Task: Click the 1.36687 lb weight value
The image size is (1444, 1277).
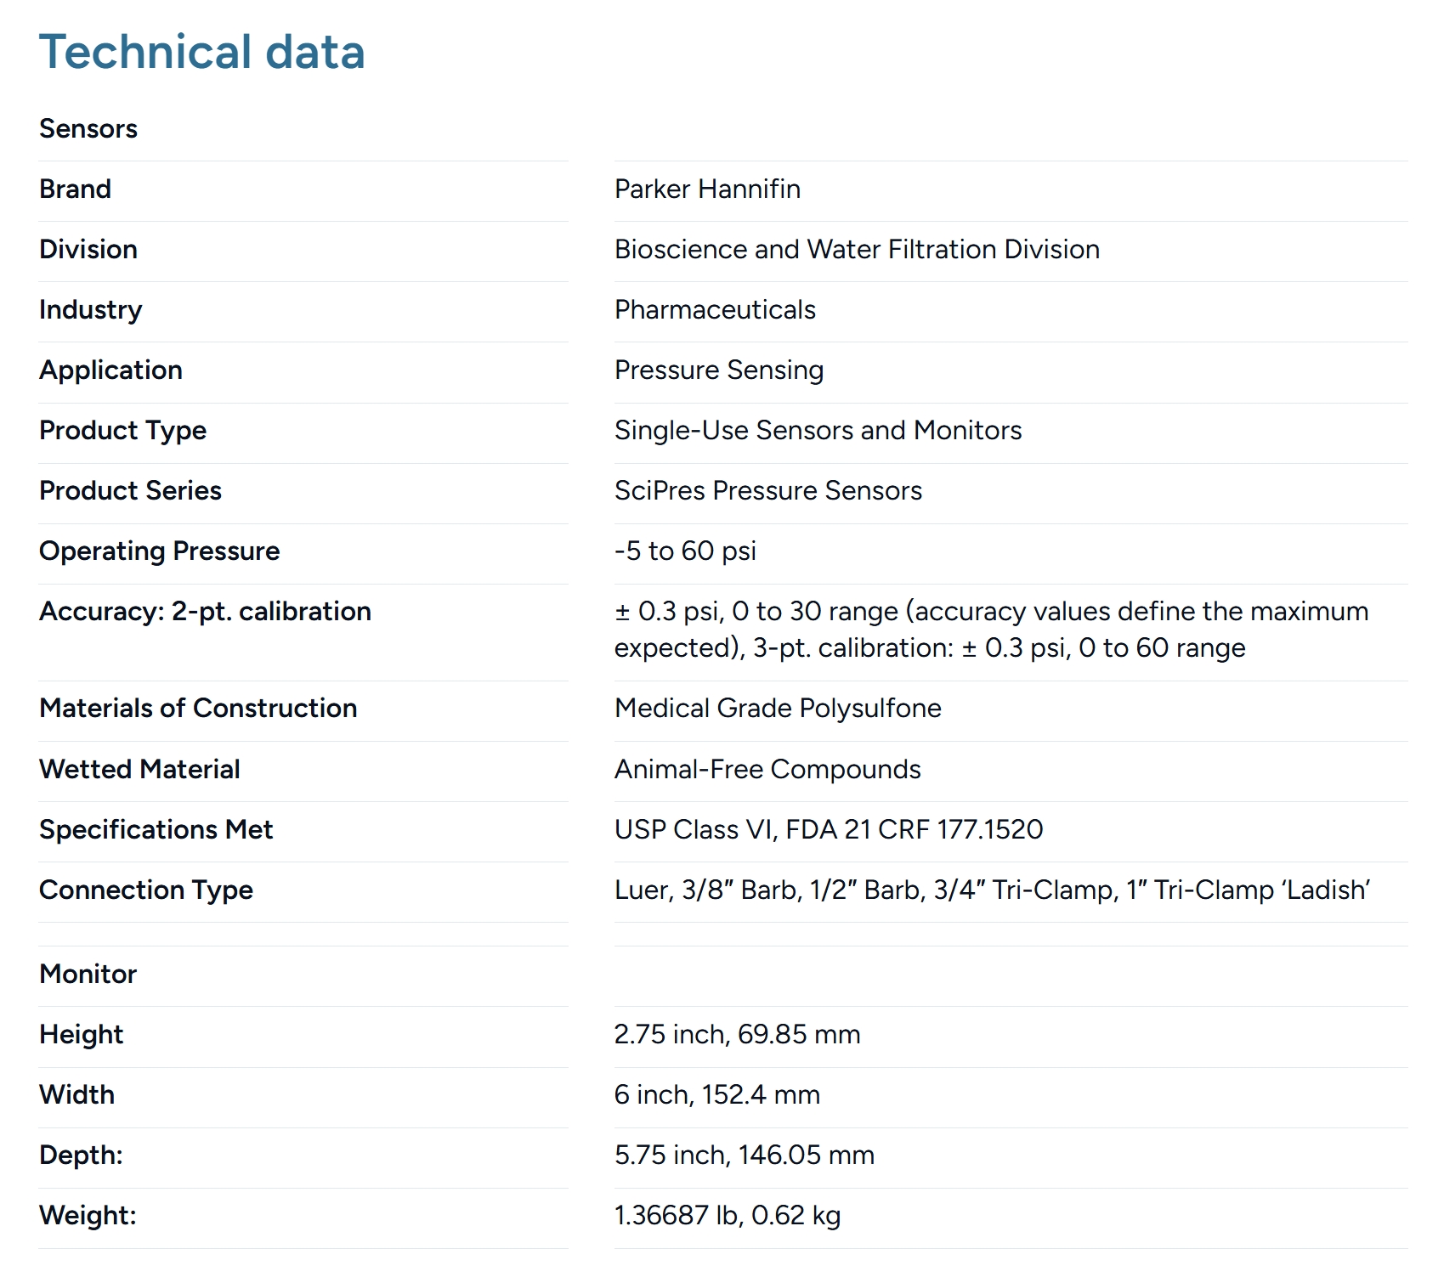Action: (727, 1216)
